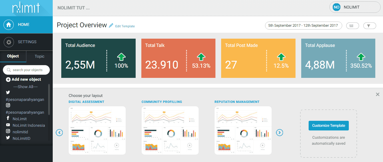The height and width of the screenshot is (162, 383).
Task: Open the Reputation Management heading link
Action: pos(237,102)
